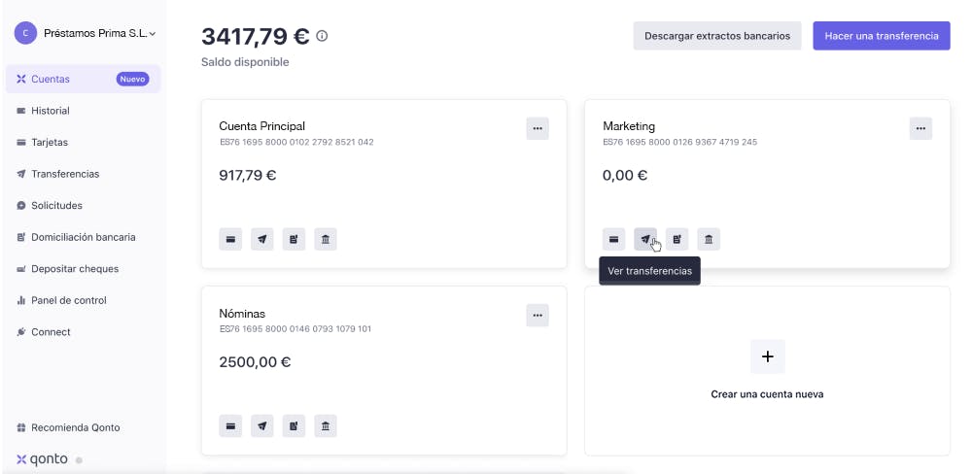Click the bank details icon on Cuenta Principal
Screen dimensions: 972x474
[x=326, y=239]
